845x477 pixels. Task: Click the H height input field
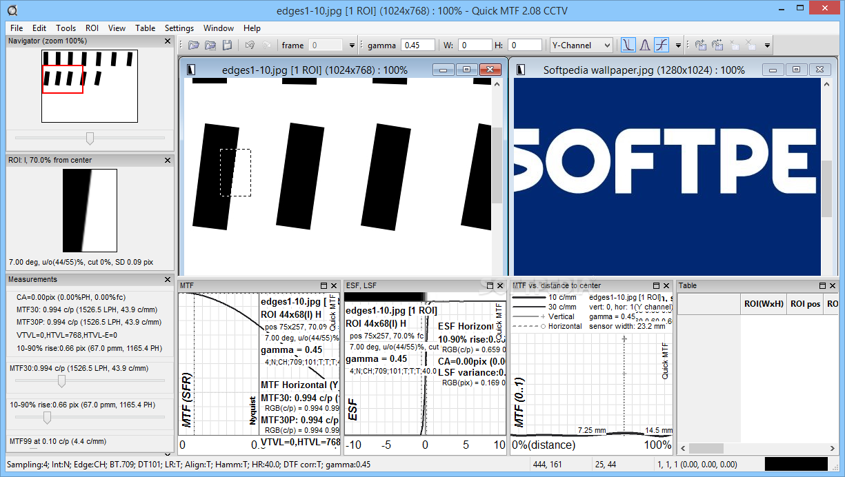(x=525, y=45)
